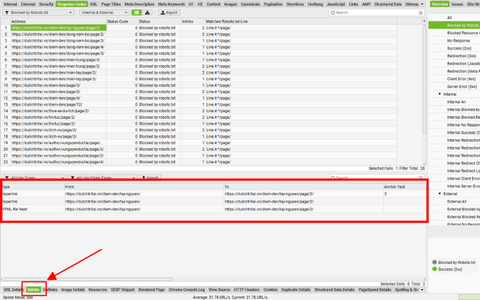The width and height of the screenshot is (480, 300).
Task: Open the AMP tab
Action: (x=366, y=4)
